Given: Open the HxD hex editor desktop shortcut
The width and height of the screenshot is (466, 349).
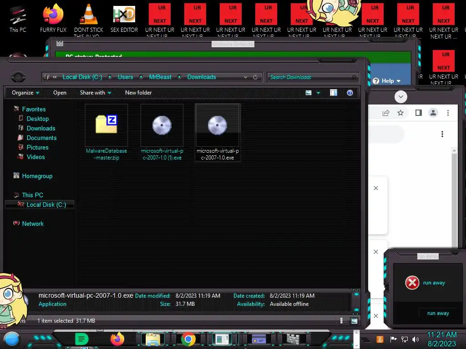Looking at the screenshot, I should pyautogui.click(x=124, y=18).
